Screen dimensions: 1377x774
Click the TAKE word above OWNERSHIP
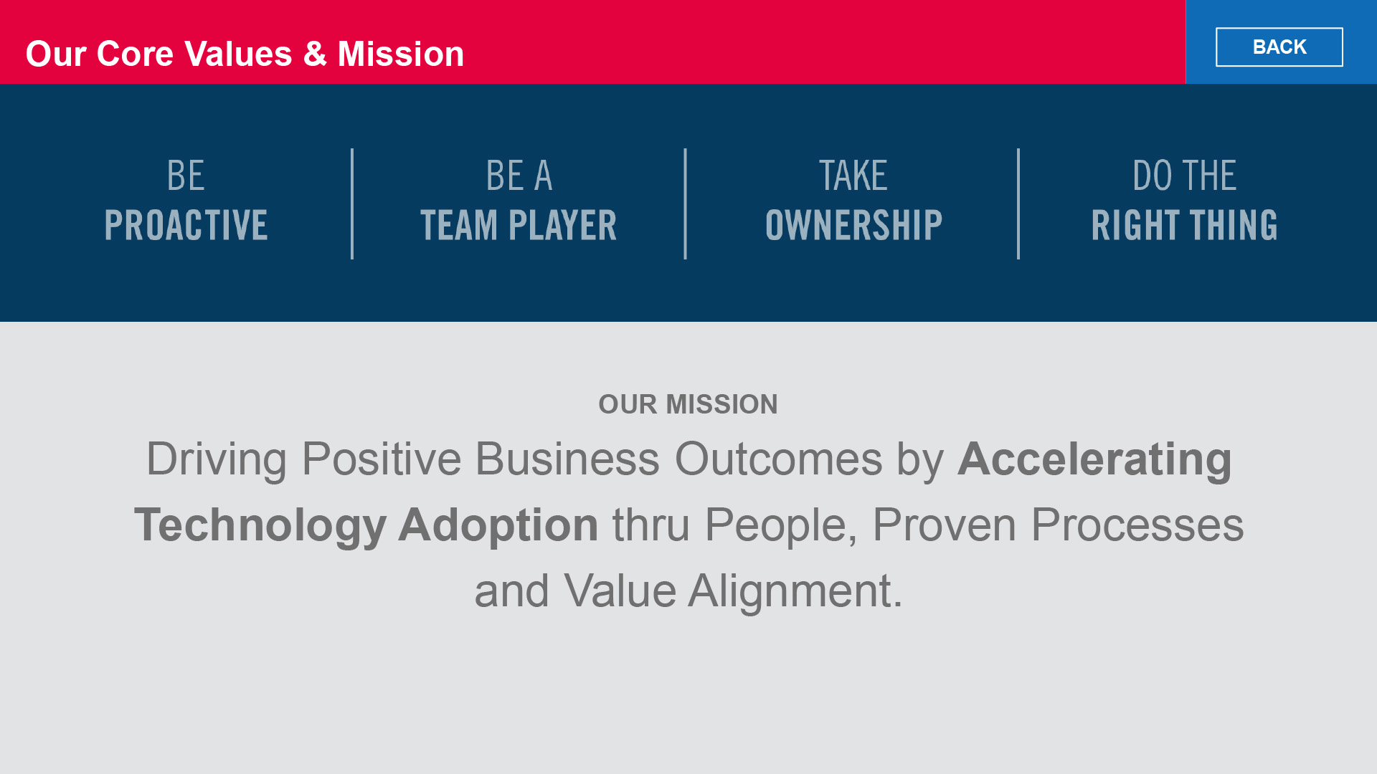(853, 176)
